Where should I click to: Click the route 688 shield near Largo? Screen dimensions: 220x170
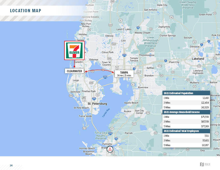click(x=91, y=83)
